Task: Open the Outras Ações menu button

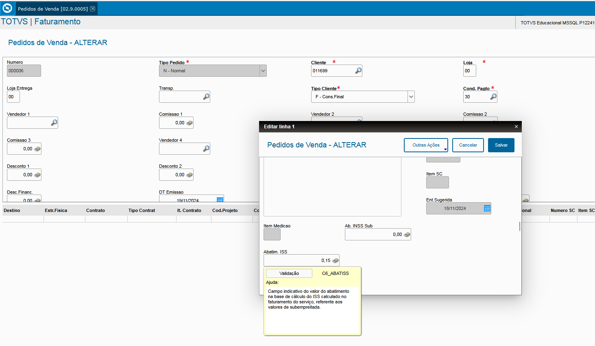Action: (426, 145)
